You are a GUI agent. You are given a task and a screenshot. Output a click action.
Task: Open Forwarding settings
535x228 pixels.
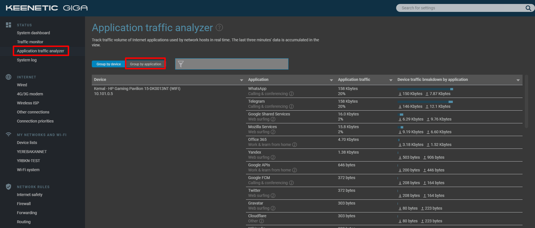[x=27, y=213]
